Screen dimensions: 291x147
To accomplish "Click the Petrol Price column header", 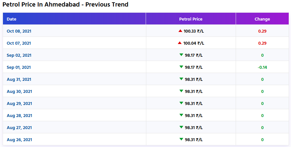I will 191,19.
